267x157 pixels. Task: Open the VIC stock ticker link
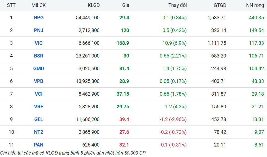point(38,43)
